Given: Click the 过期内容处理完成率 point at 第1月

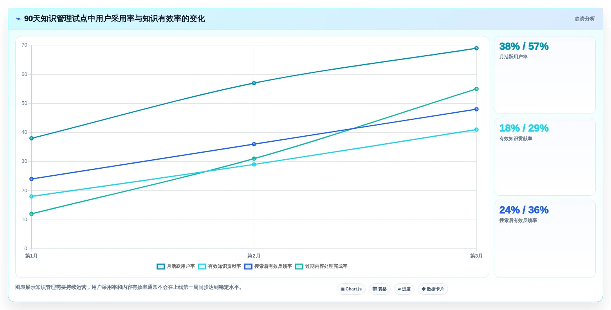Looking at the screenshot, I should tap(31, 214).
